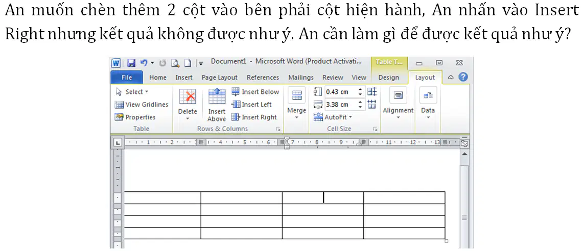The image size is (583, 251).
Task: Expand the AutoFit dropdown
Action: tap(333, 117)
